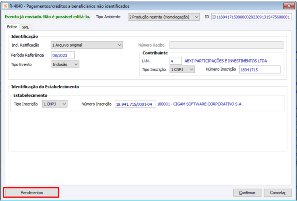Click the Confirmar button
The image size is (297, 201).
(247, 193)
